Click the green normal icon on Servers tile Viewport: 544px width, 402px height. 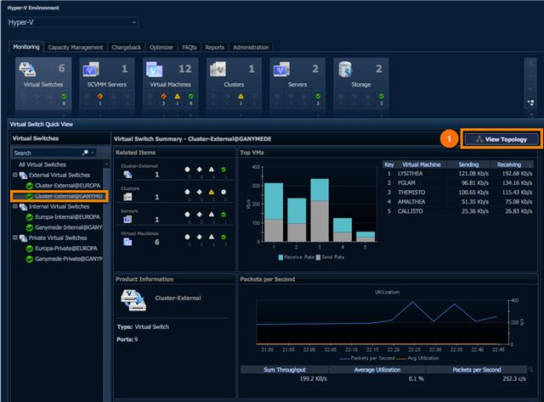coord(318,96)
